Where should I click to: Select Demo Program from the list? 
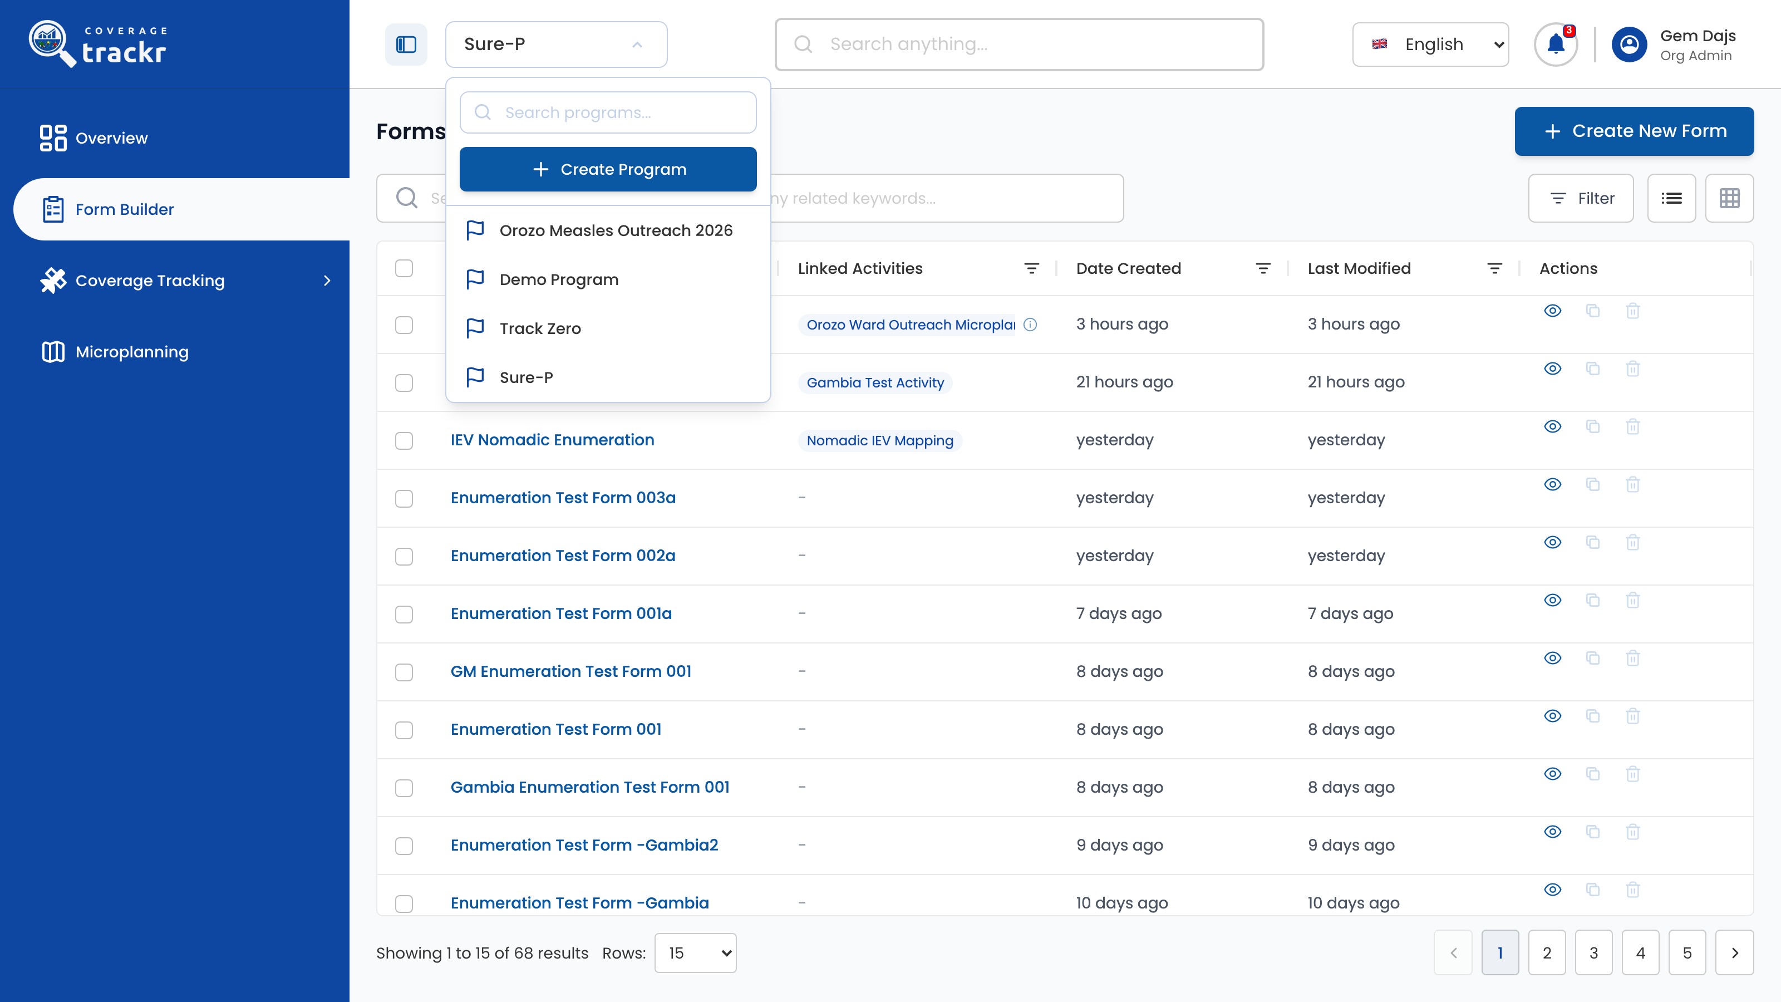coord(608,279)
